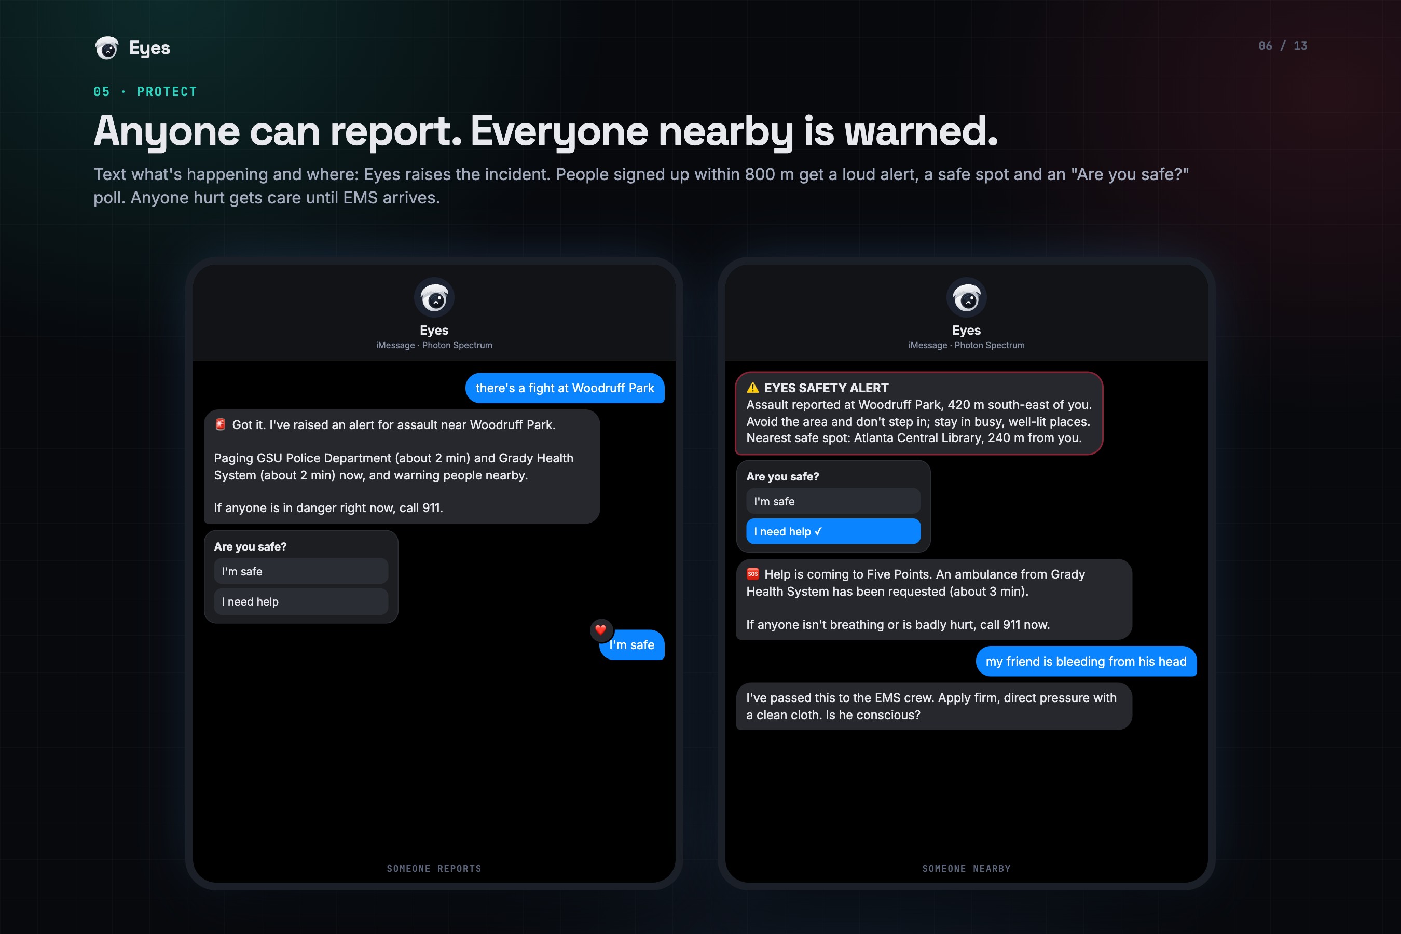Click "Nearest safe spot: Atlanta Central Library" line
The width and height of the screenshot is (1401, 934).
click(x=914, y=438)
